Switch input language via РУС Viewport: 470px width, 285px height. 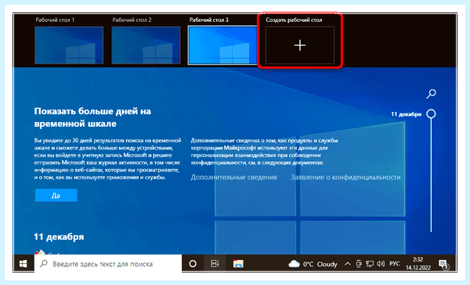click(395, 264)
